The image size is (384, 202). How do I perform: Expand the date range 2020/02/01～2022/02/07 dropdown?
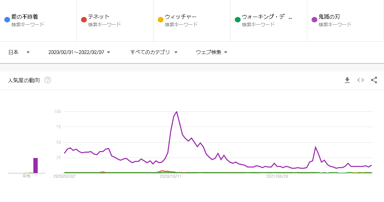pos(79,52)
